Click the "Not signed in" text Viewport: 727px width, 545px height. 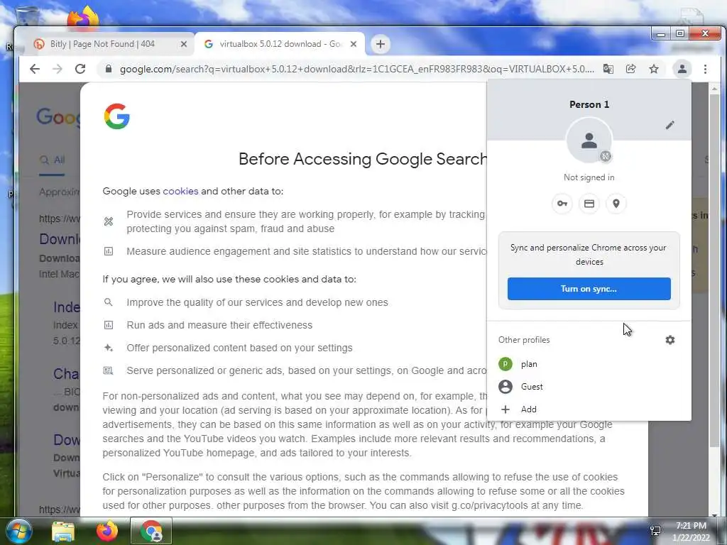[589, 177]
